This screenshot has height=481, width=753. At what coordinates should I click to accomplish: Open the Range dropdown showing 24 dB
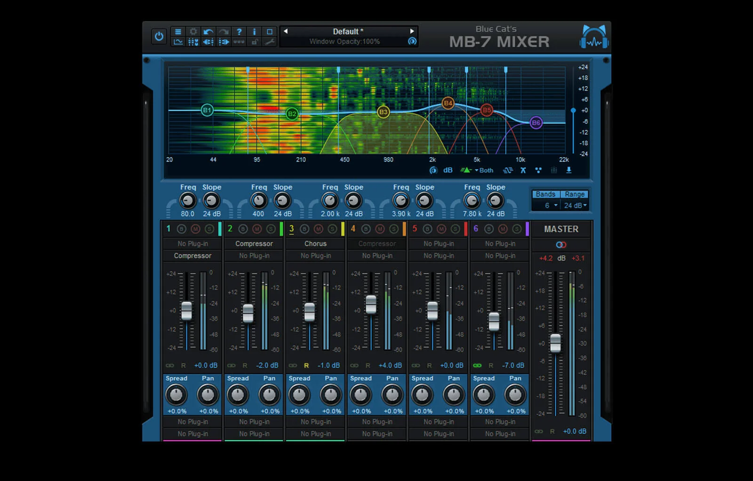(575, 206)
